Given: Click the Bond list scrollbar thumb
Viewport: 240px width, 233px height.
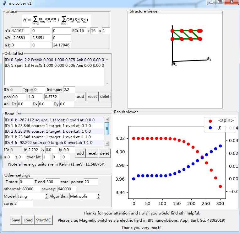Looking at the screenshot, I should coord(107,126).
